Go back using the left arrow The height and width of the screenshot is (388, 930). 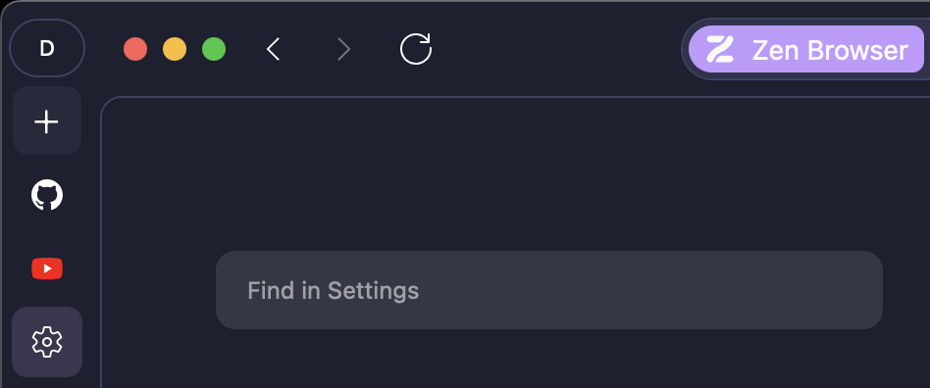coord(273,49)
